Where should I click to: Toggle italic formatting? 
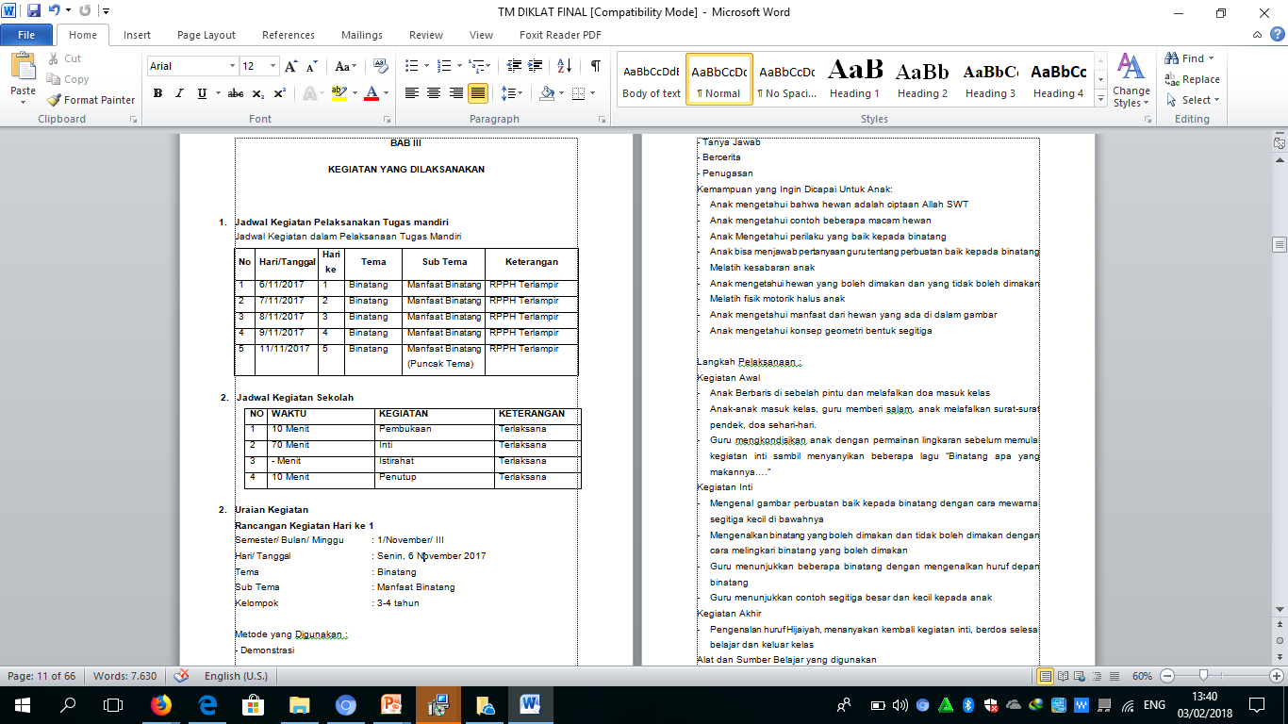click(179, 93)
